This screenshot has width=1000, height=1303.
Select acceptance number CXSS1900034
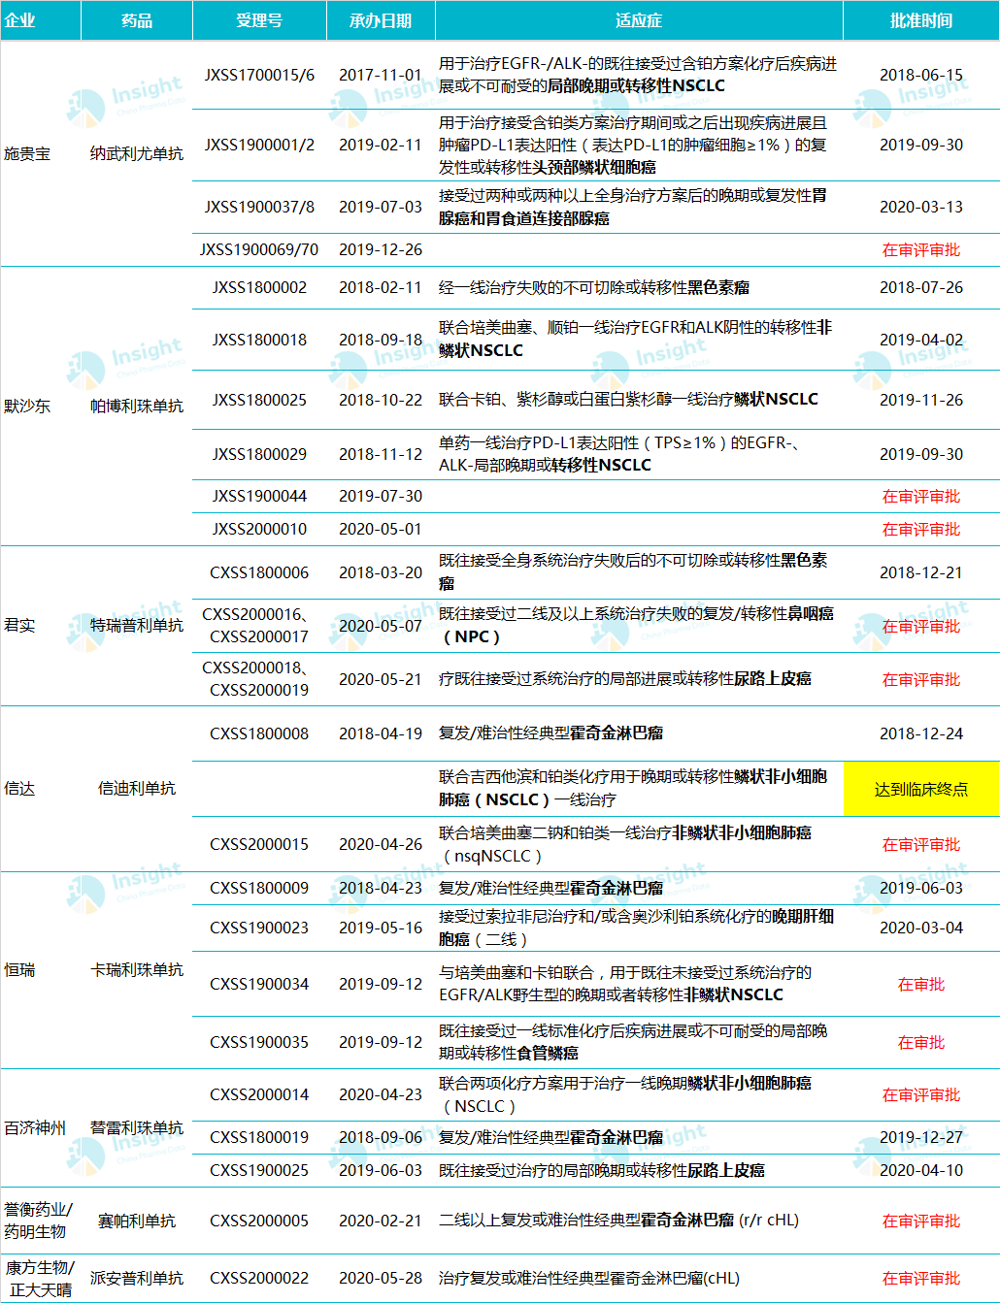click(259, 984)
